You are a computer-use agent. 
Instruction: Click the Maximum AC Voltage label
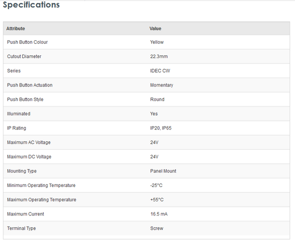click(x=29, y=142)
